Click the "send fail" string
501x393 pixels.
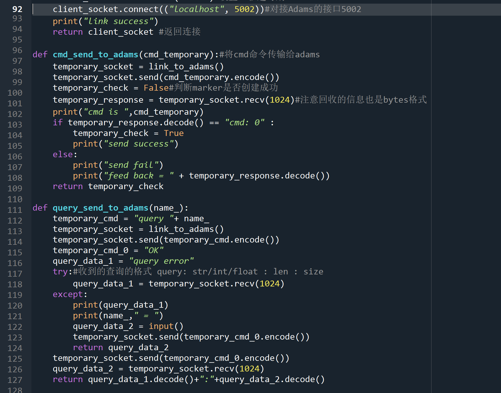[131, 165]
